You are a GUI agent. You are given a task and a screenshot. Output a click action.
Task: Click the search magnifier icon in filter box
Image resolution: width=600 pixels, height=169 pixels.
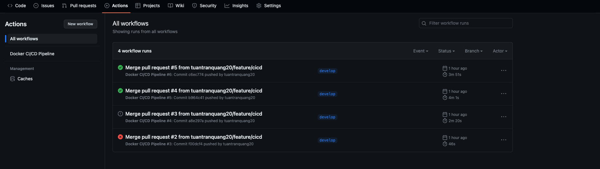(x=424, y=23)
